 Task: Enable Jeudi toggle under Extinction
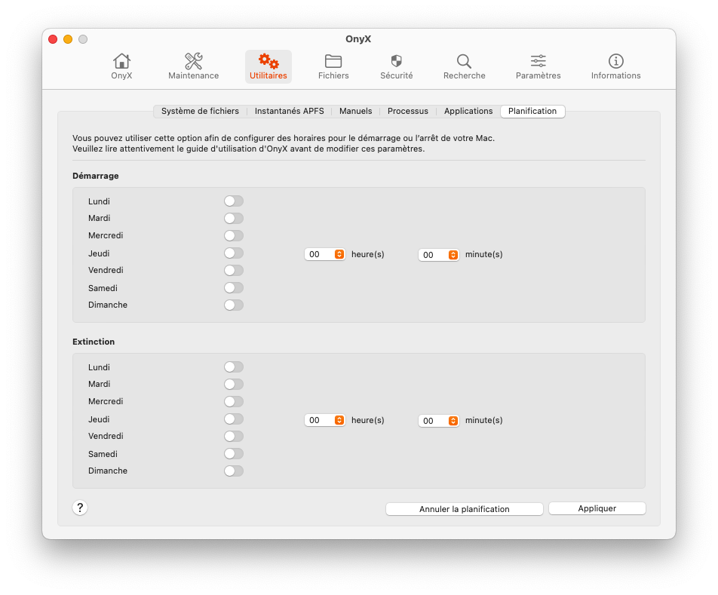pyautogui.click(x=234, y=419)
